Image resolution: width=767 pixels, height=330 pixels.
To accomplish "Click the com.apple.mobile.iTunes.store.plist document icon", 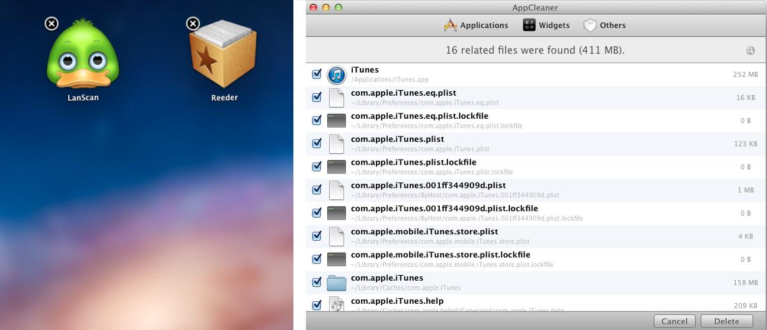I will click(336, 236).
